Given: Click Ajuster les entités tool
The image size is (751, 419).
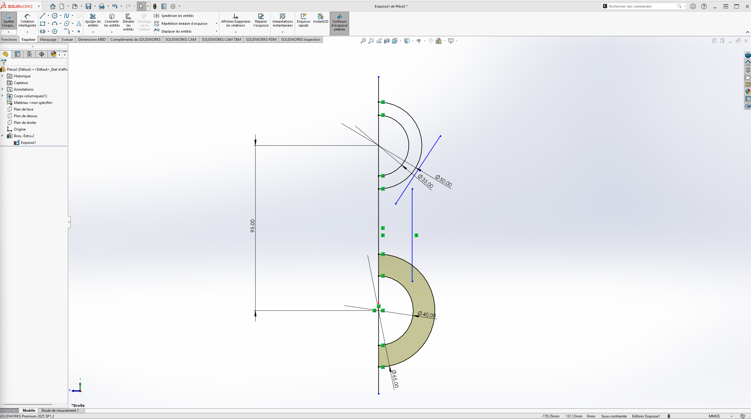Looking at the screenshot, I should coord(93,20).
